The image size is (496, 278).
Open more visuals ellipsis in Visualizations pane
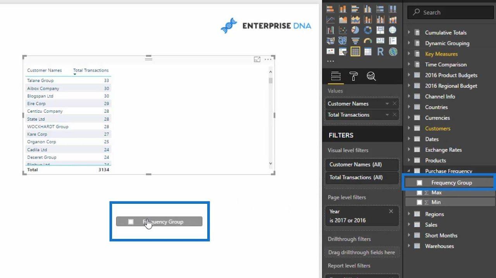(330, 61)
